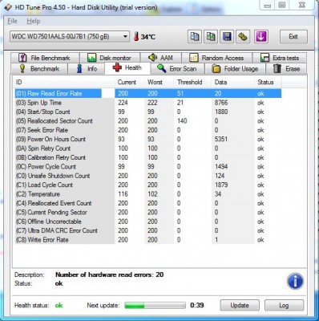319x321 pixels.
Task: Open the Extra tests tab
Action: click(280, 58)
